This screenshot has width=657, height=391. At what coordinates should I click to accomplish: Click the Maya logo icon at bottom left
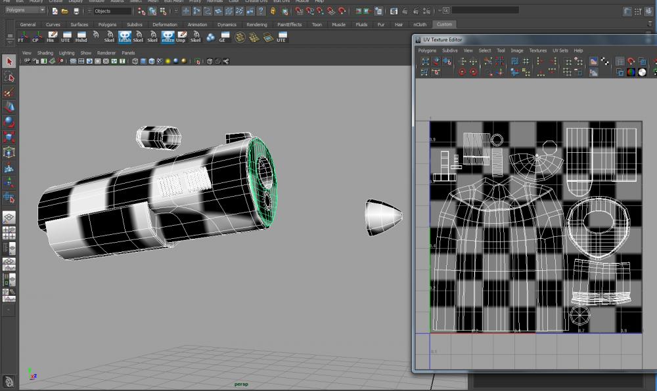pyautogui.click(x=9, y=381)
